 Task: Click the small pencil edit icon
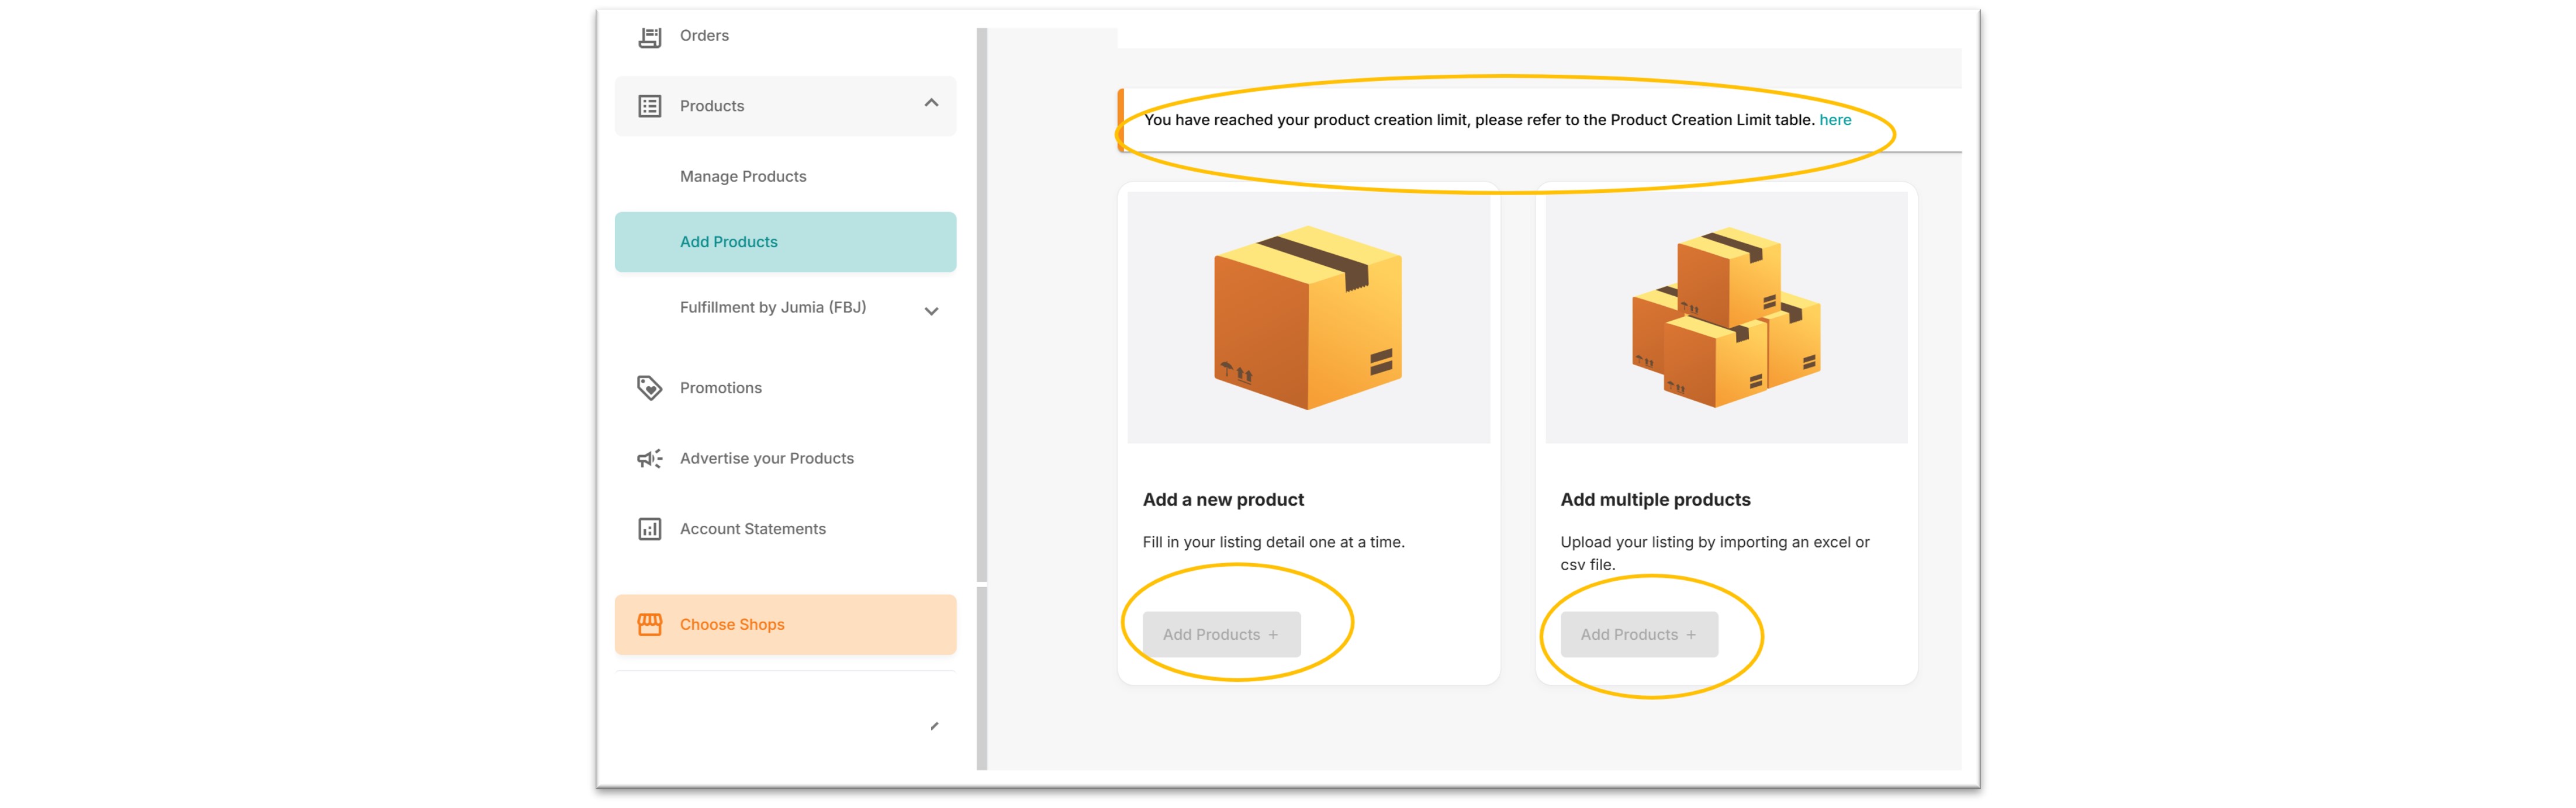coord(934,726)
